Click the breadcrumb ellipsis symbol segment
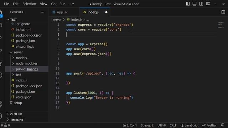The width and height of the screenshot is (228, 128). pyautogui.click(x=88, y=20)
